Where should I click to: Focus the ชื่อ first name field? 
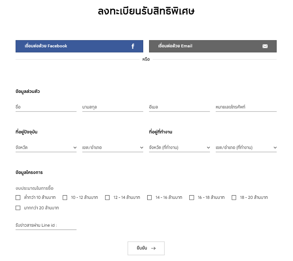click(46, 107)
